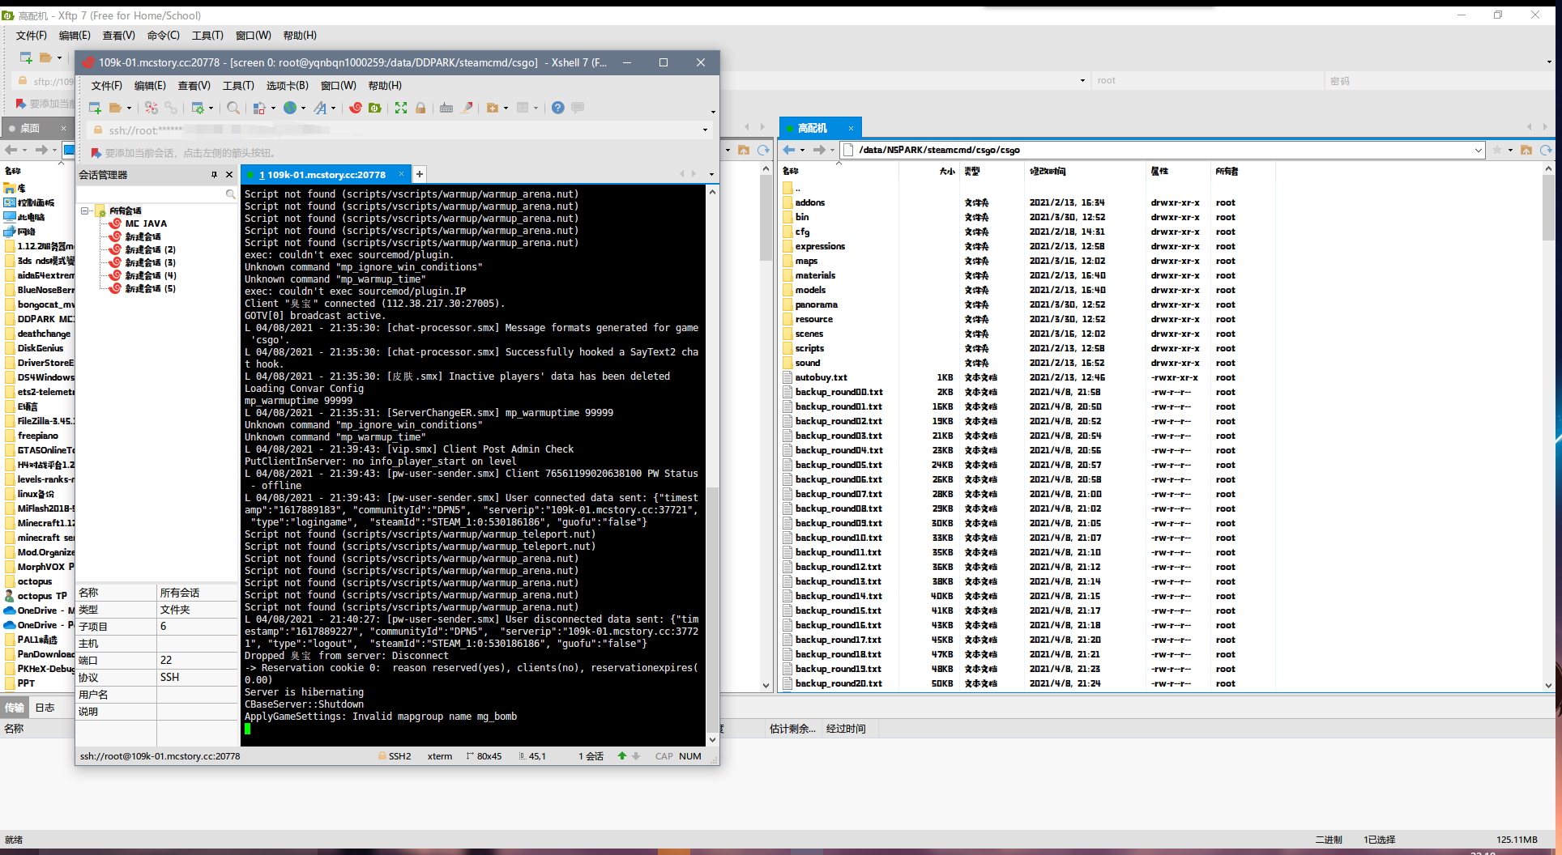Open the font icon dropdown arrow
The width and height of the screenshot is (1562, 855).
pyautogui.click(x=334, y=108)
